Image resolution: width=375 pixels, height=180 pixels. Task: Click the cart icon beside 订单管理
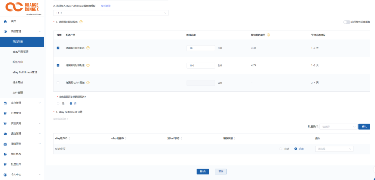[5, 113]
